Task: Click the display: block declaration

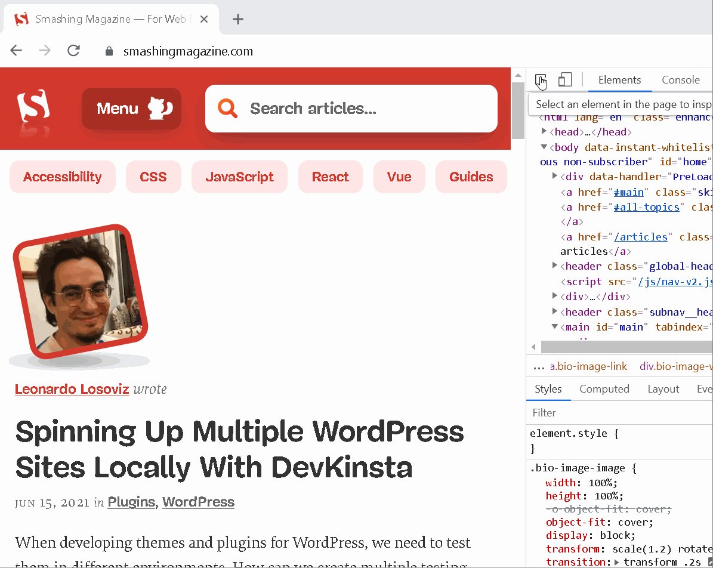Action: [x=591, y=536]
